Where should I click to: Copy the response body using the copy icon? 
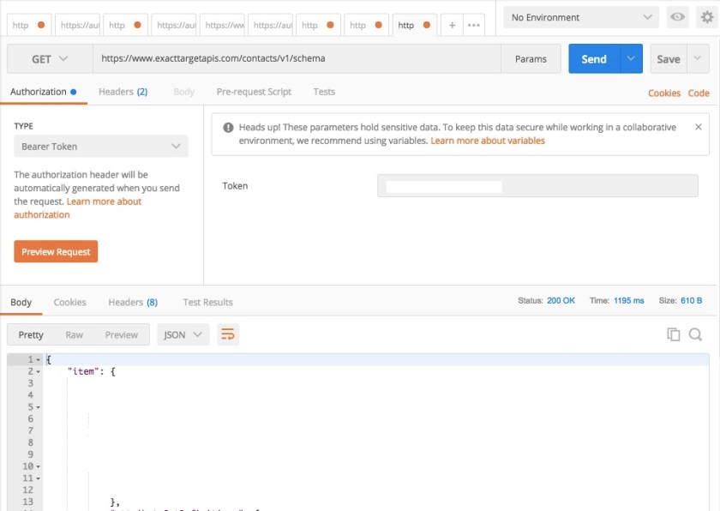coord(674,335)
